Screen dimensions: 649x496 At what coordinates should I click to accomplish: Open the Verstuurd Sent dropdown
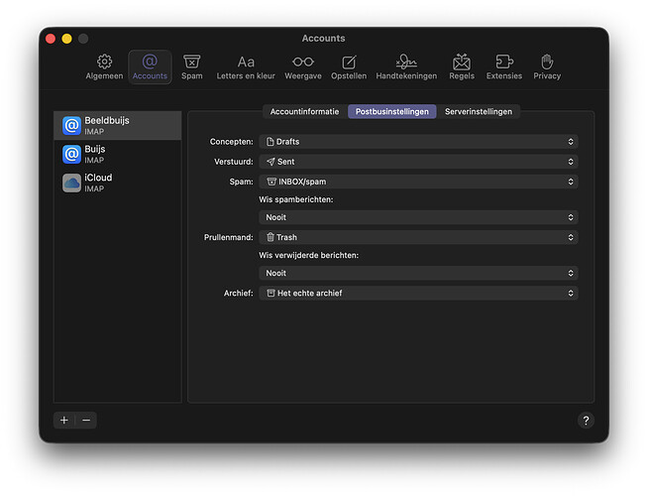(x=419, y=161)
